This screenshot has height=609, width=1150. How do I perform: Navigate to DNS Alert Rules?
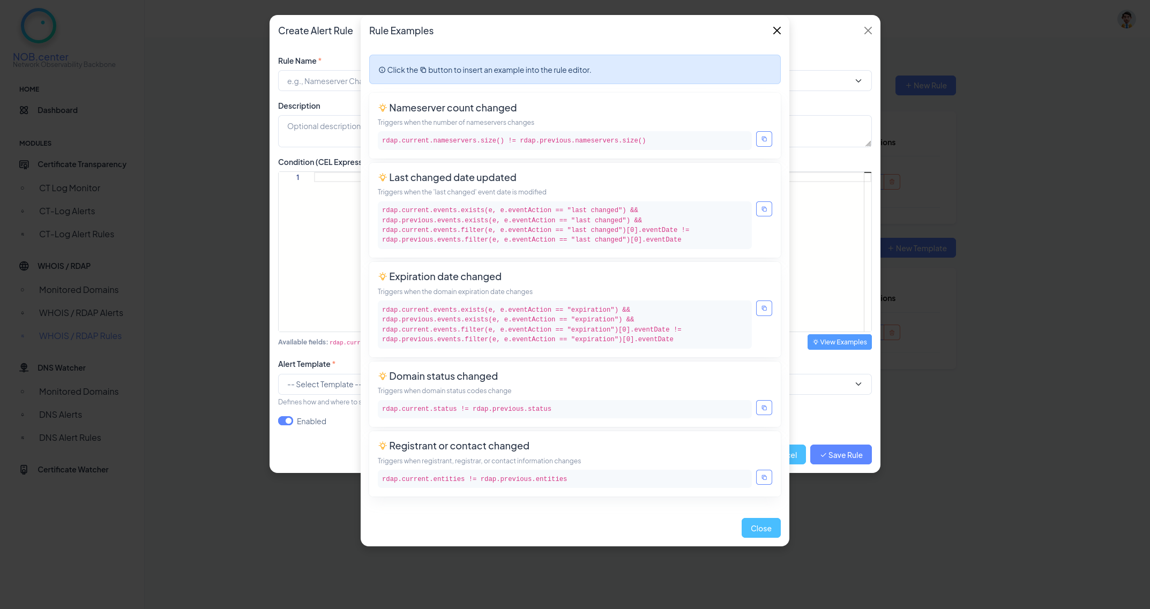(70, 438)
